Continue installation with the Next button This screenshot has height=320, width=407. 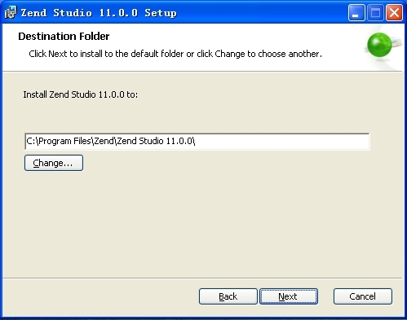click(x=289, y=296)
